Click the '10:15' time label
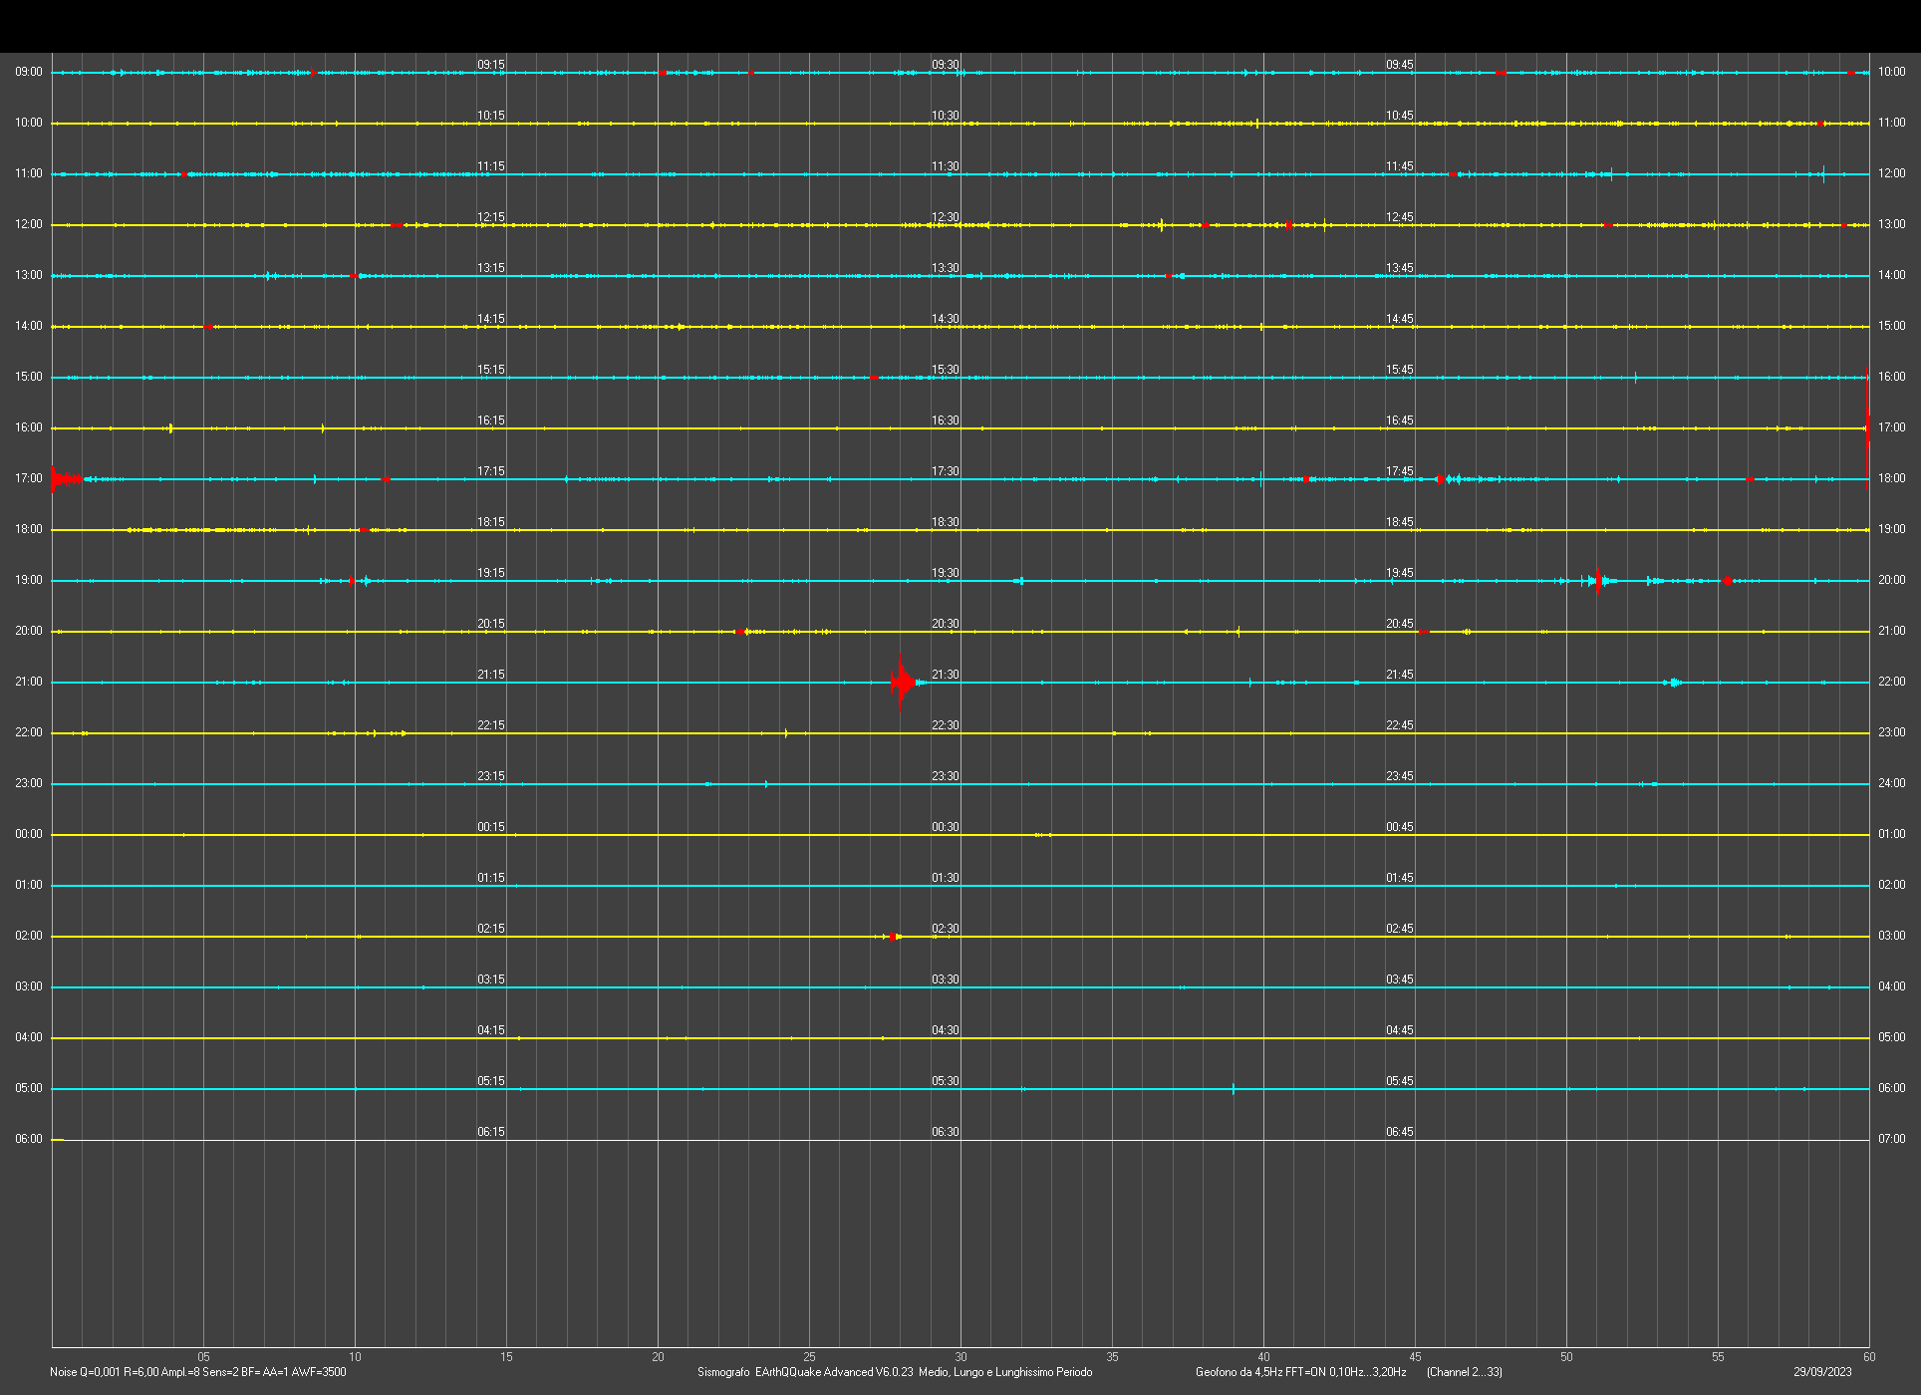 (x=491, y=116)
